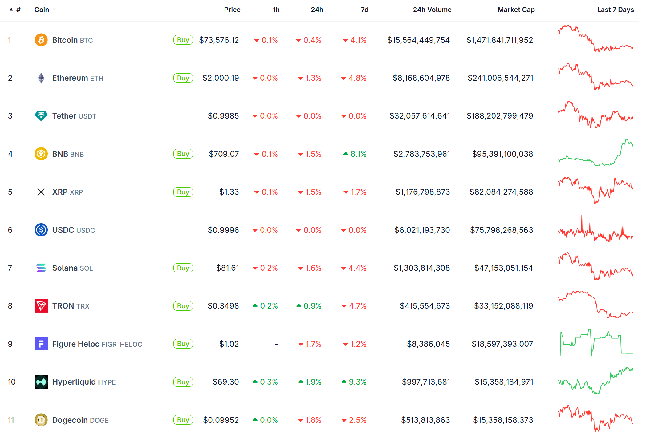Click the TRON coin logo
The width and height of the screenshot is (646, 436).
(41, 306)
